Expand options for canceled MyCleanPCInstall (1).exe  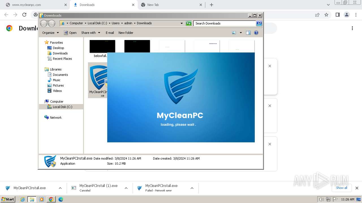tap(126, 188)
